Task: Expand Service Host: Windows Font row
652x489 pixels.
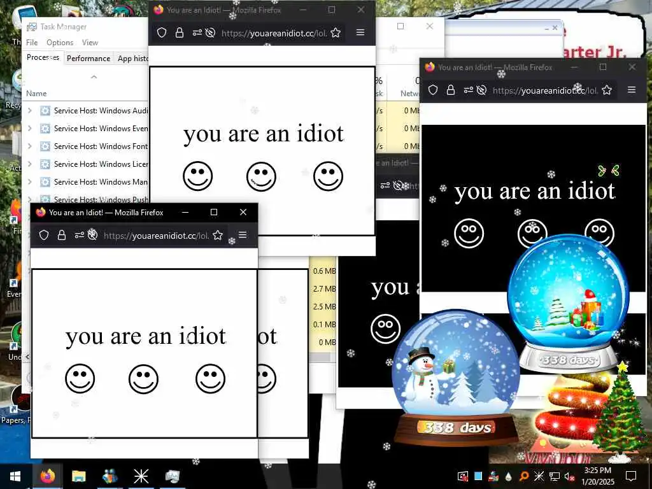Action: [x=29, y=146]
